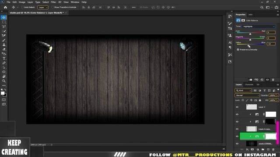Select the Pen tool
The height and width of the screenshot is (157, 280).
4,63
